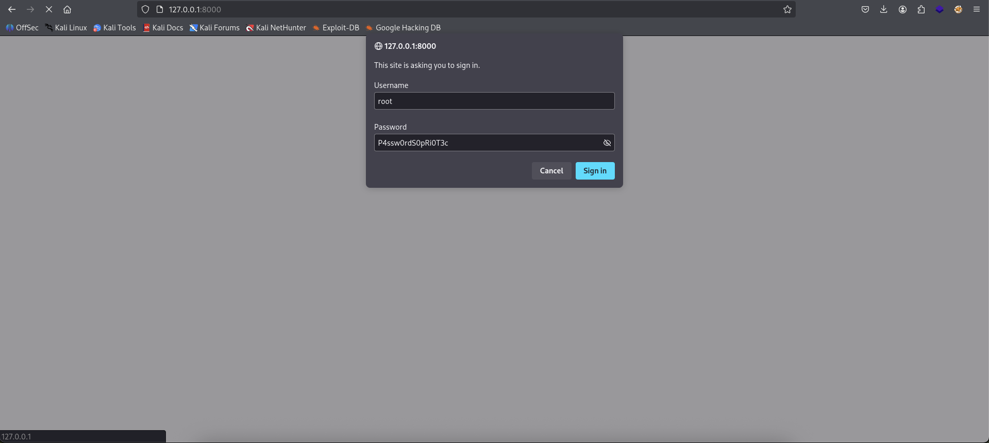Click the globe icon in dialog header
989x443 pixels.
pyautogui.click(x=378, y=46)
